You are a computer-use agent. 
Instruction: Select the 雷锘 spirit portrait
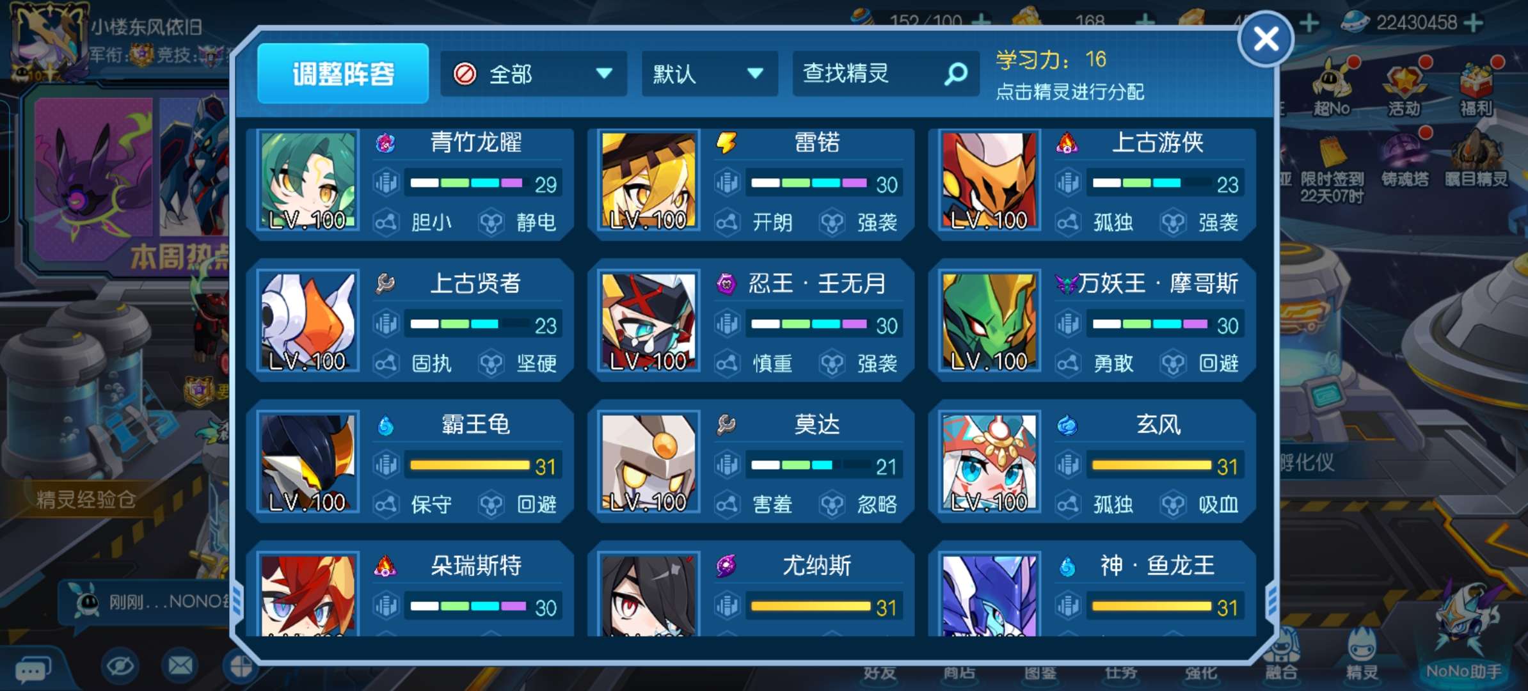tap(649, 180)
